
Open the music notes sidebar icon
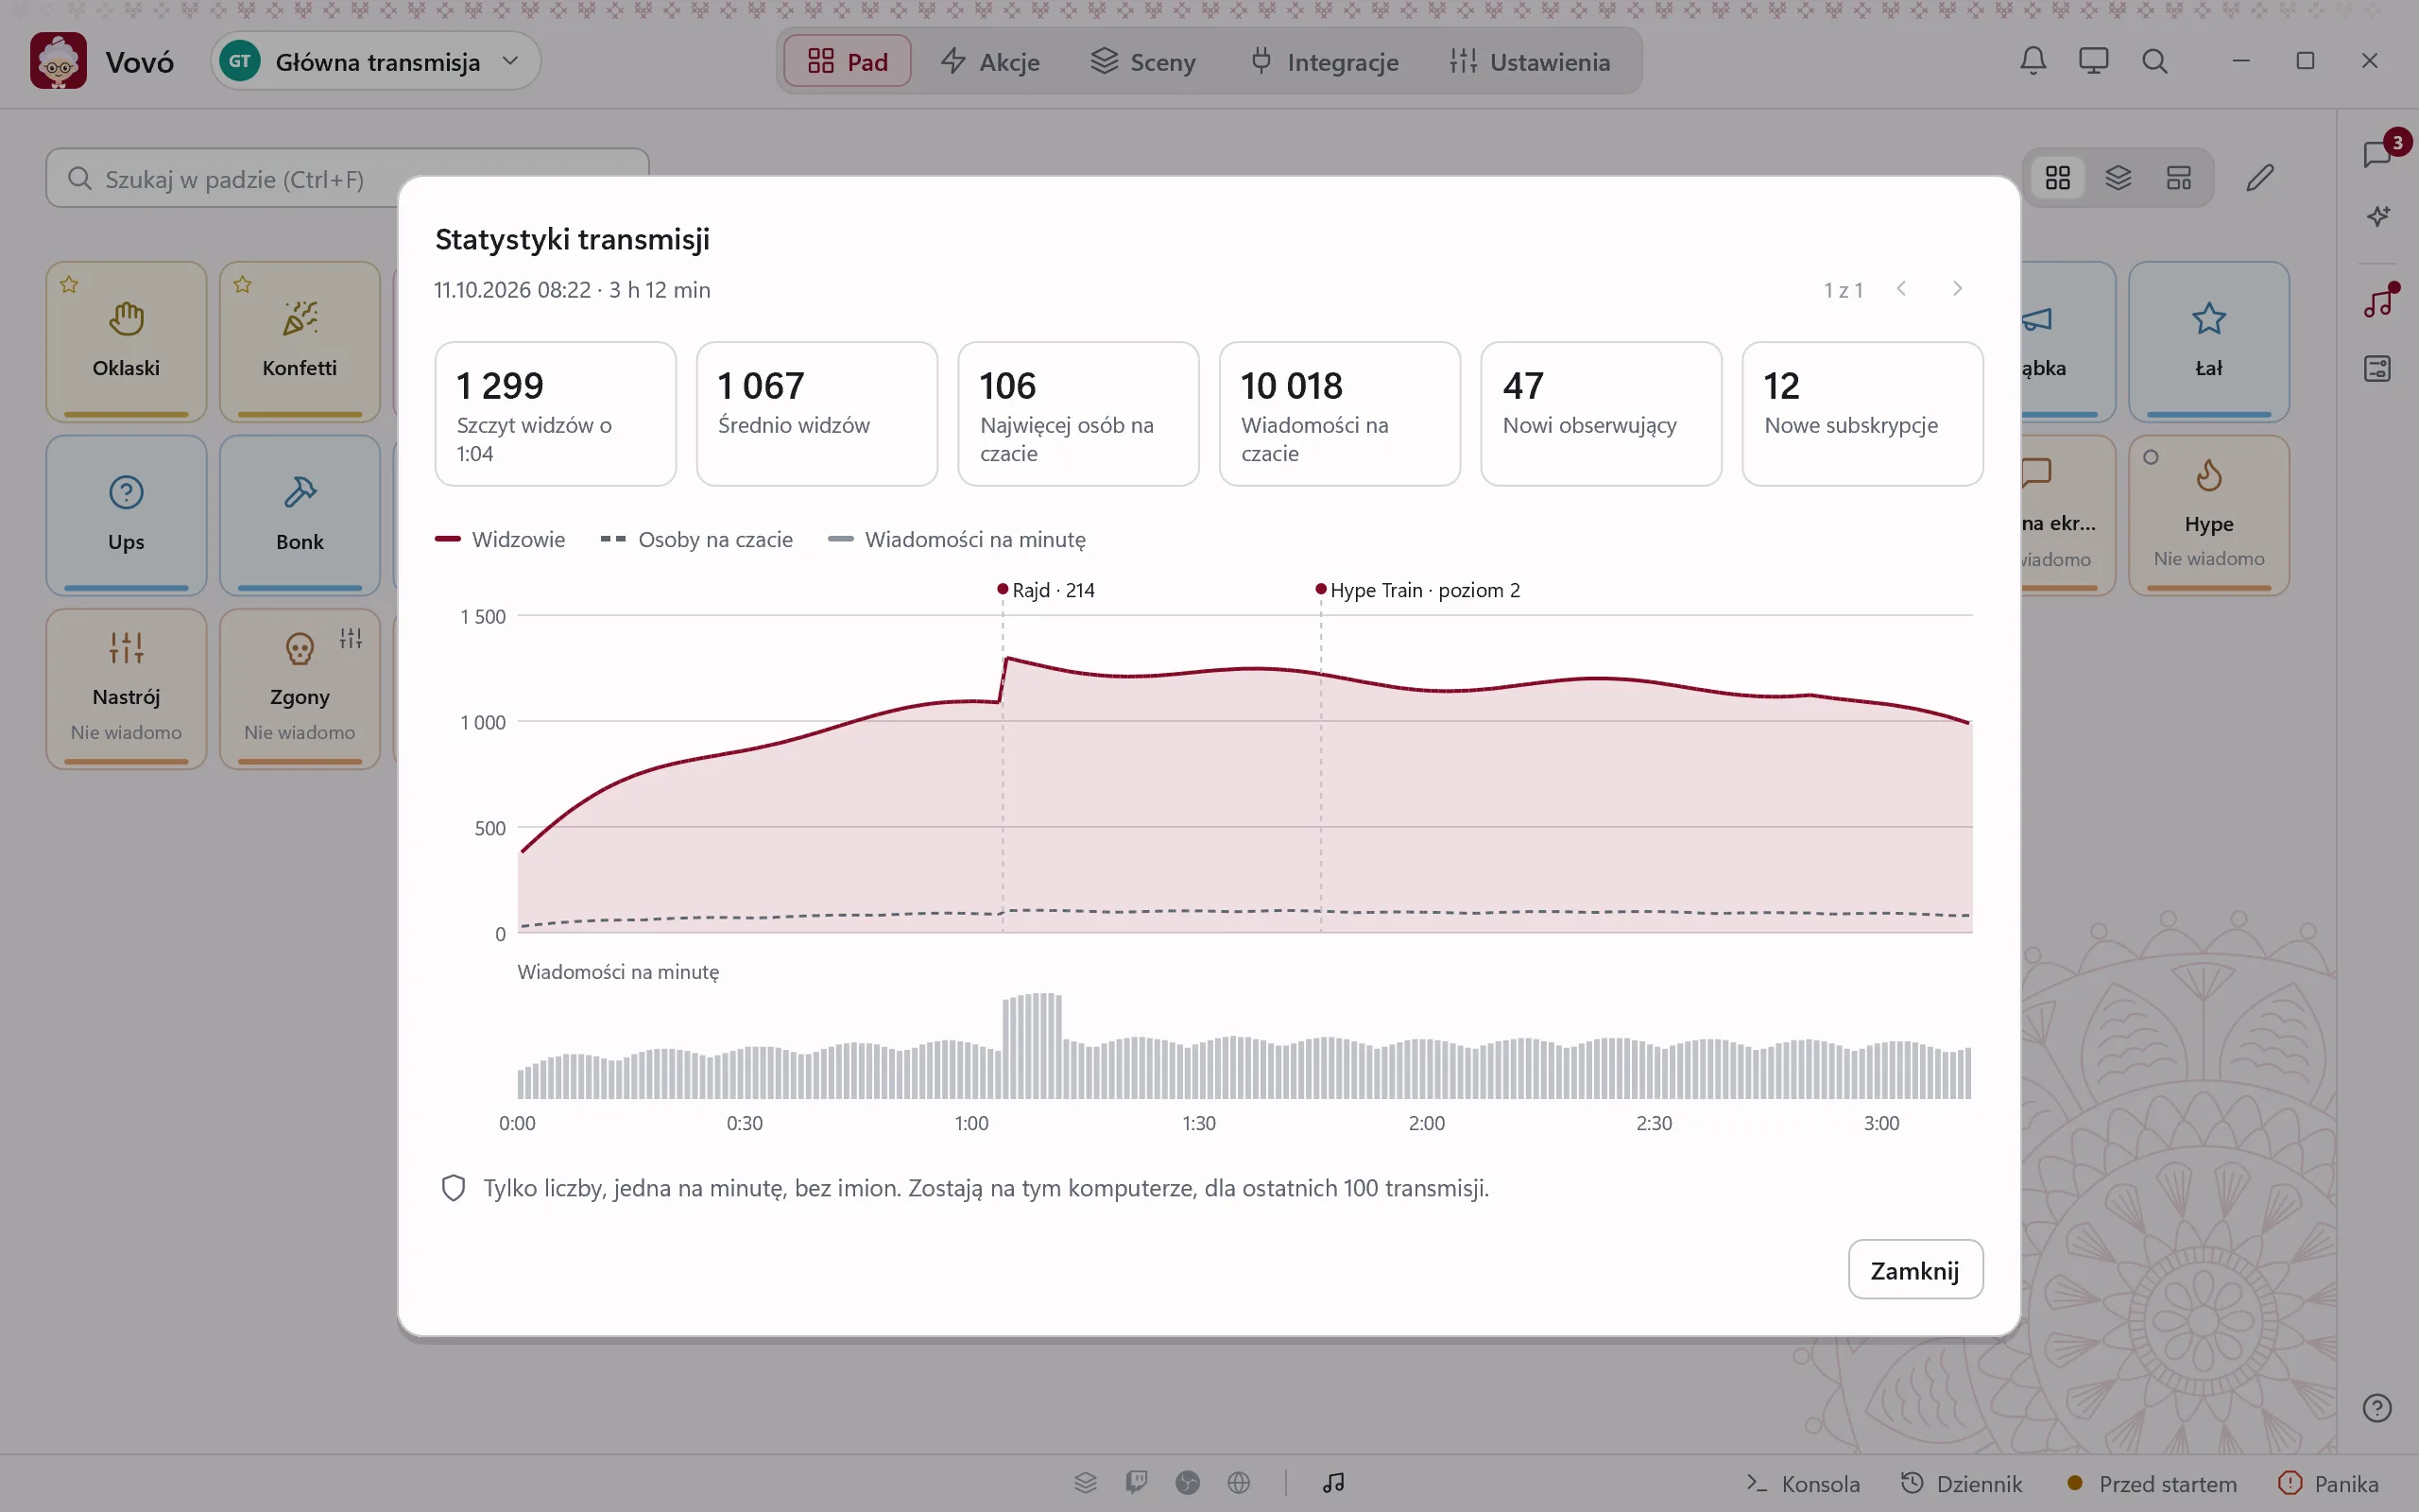(2378, 303)
